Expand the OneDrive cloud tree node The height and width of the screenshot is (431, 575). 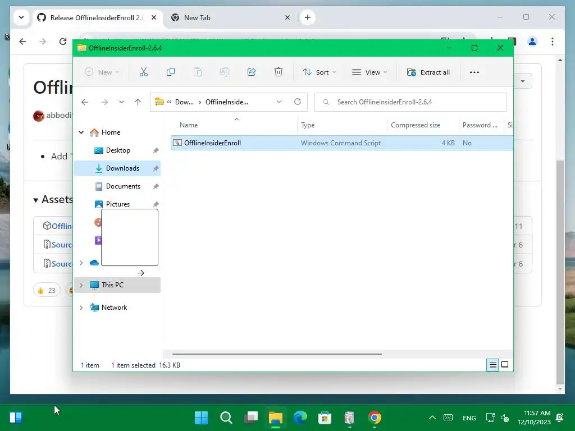coord(81,263)
